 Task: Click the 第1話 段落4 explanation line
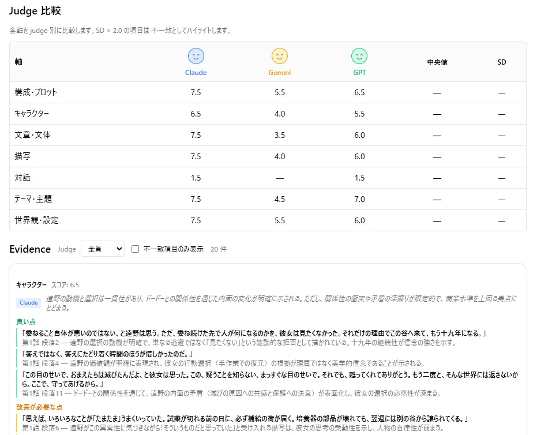[223, 363]
